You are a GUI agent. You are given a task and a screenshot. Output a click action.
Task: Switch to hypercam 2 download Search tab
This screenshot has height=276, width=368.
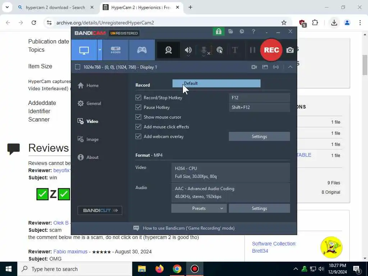(55, 8)
